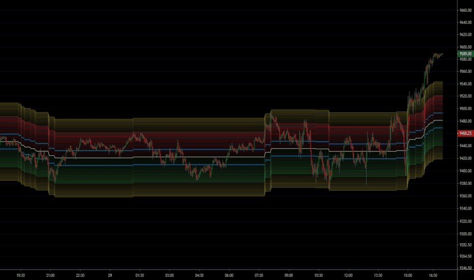Click the 9400.00 price scale label
Image resolution: width=474 pixels, height=280 pixels.
coord(465,171)
